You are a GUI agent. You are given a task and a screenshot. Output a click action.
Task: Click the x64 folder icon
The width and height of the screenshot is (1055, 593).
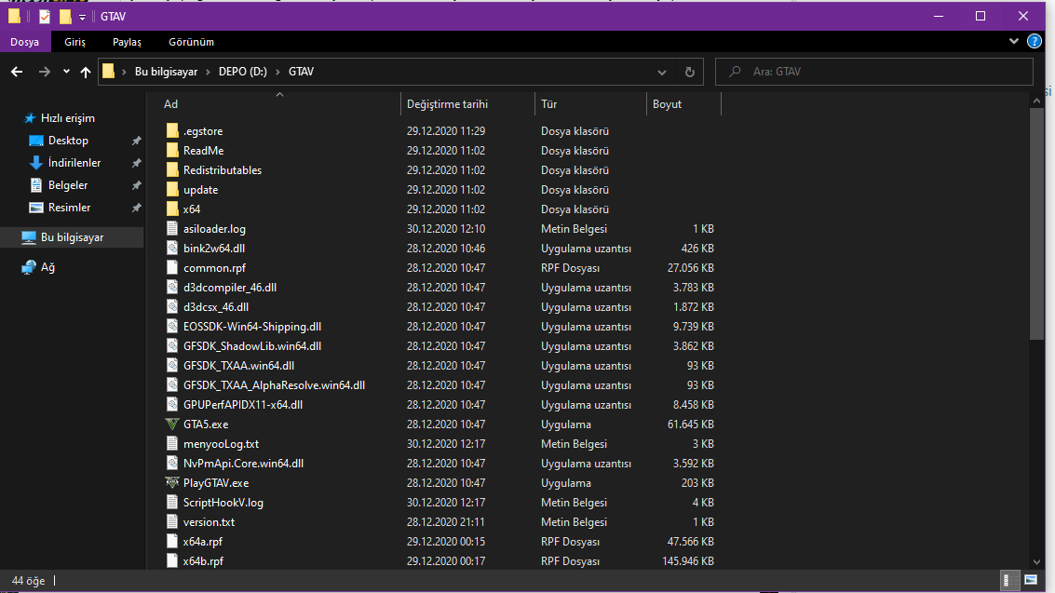point(172,209)
